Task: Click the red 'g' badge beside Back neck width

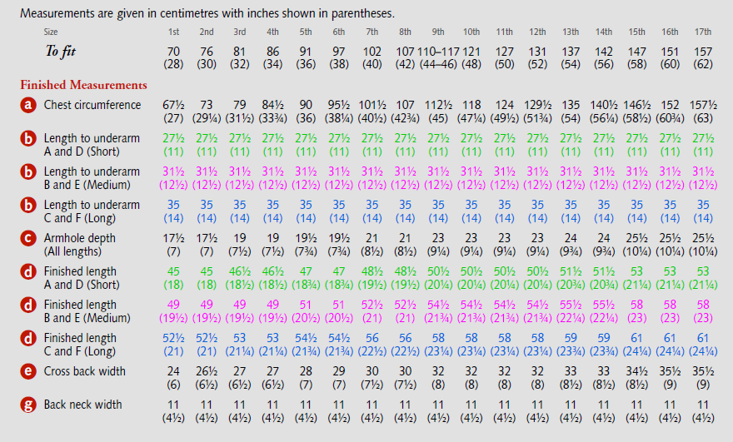Action: (x=29, y=405)
